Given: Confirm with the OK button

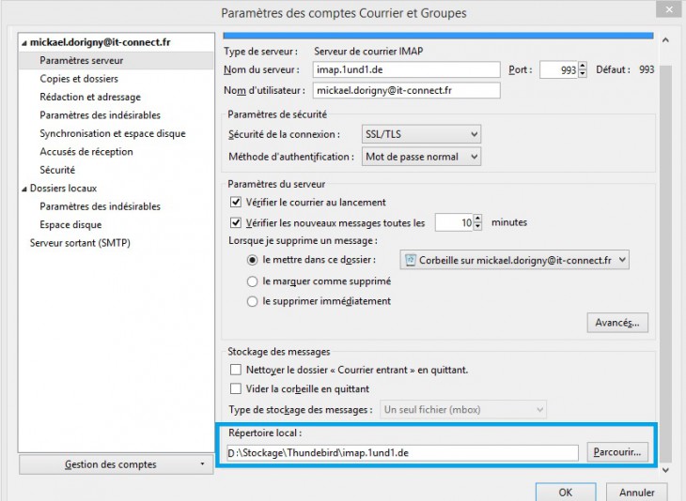Looking at the screenshot, I should coord(566,493).
